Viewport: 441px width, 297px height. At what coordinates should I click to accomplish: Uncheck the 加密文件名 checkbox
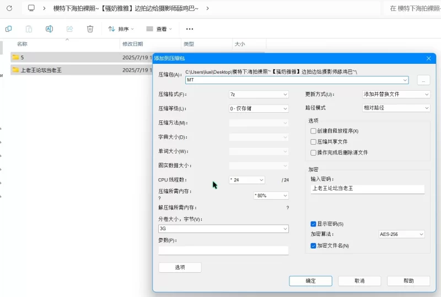pyautogui.click(x=313, y=246)
